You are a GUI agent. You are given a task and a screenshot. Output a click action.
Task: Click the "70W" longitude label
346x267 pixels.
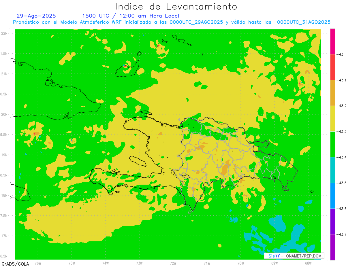(x=241, y=263)
